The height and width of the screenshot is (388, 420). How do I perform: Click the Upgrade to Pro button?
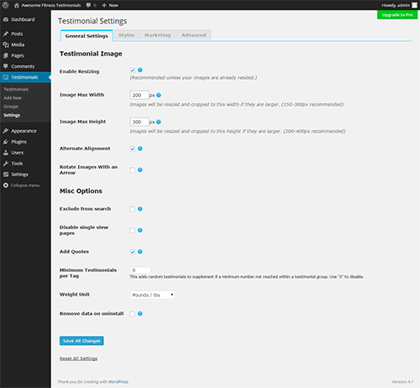click(x=397, y=15)
